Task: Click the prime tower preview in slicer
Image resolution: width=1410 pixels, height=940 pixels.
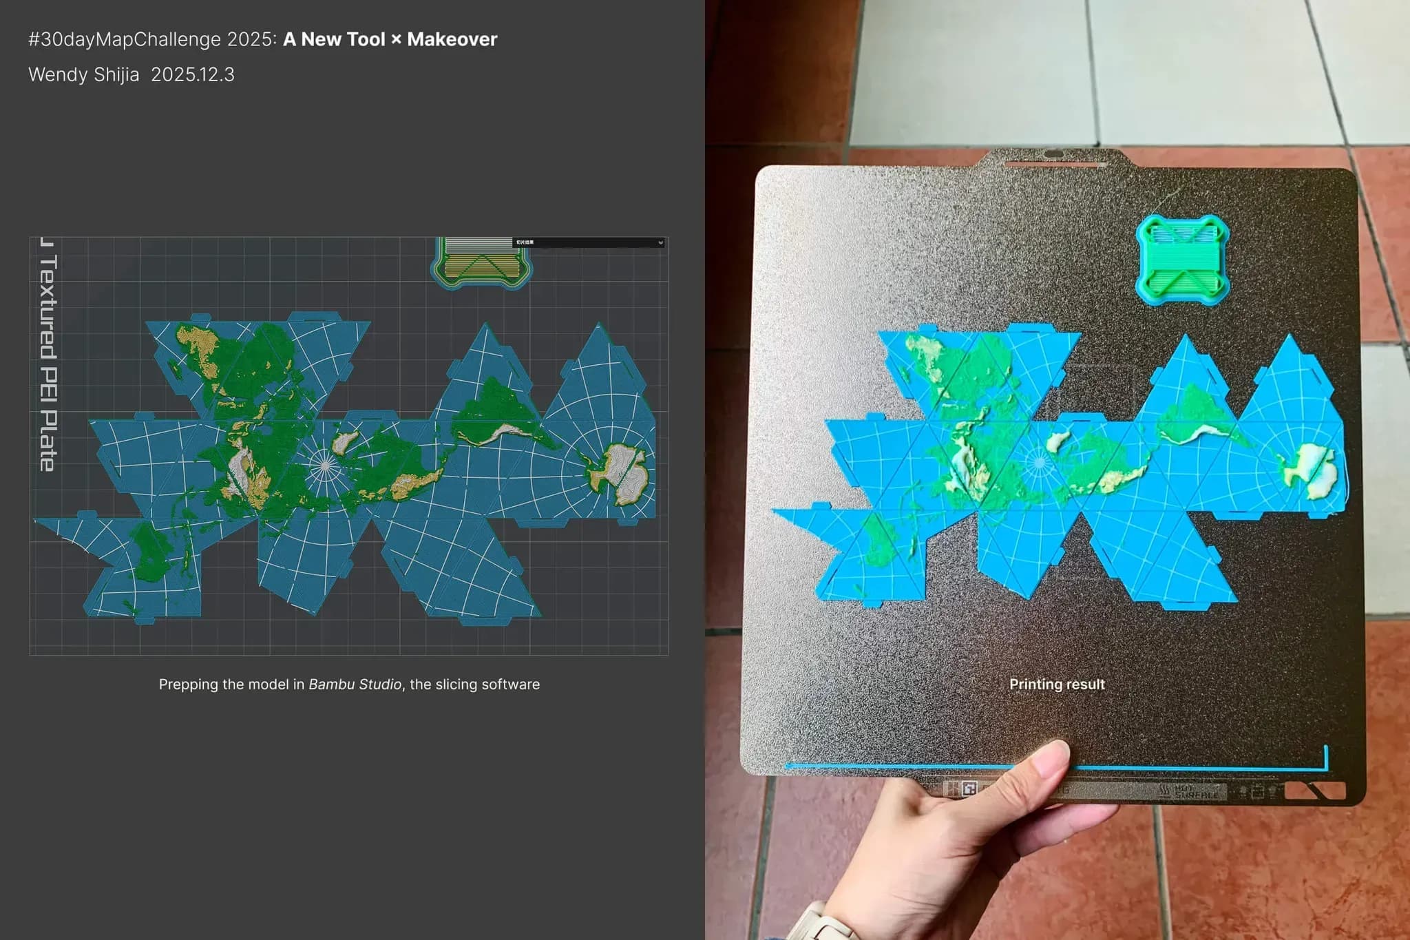Action: pyautogui.click(x=481, y=264)
